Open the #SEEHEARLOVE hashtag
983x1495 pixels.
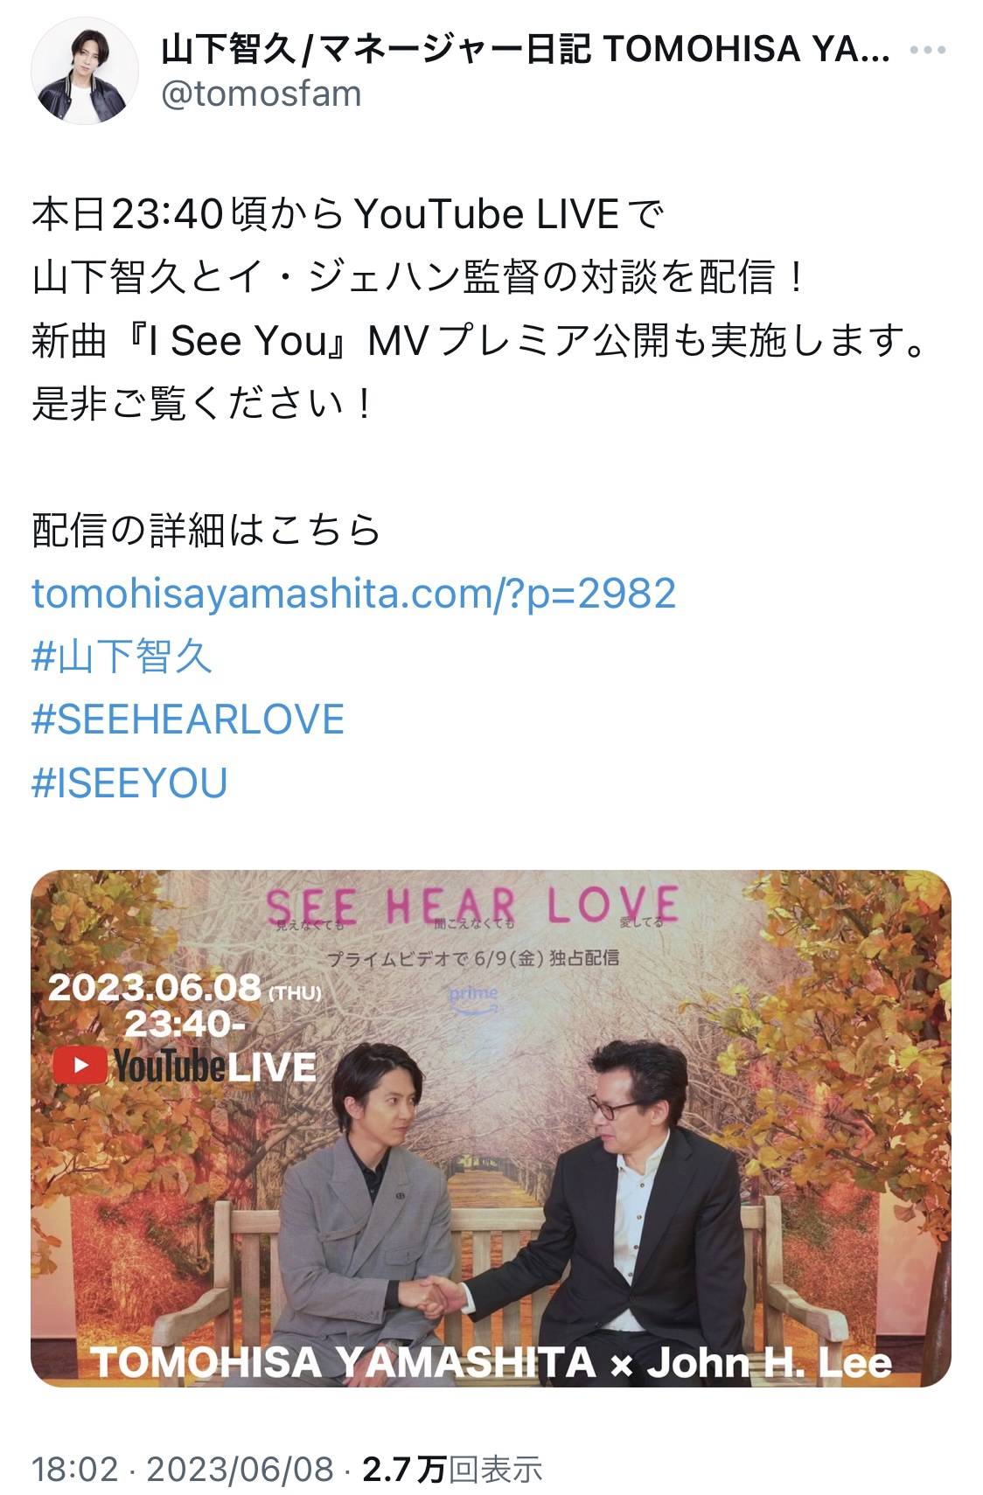188,720
